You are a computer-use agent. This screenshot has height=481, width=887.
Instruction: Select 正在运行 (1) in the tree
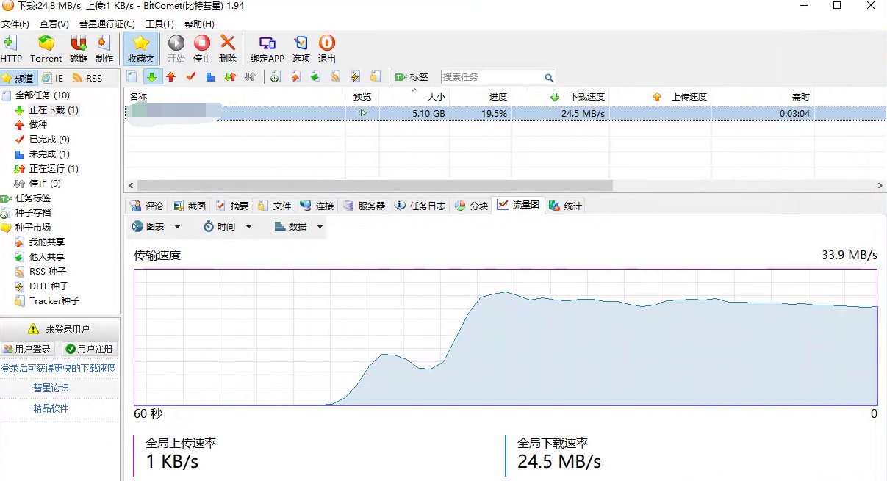point(54,169)
